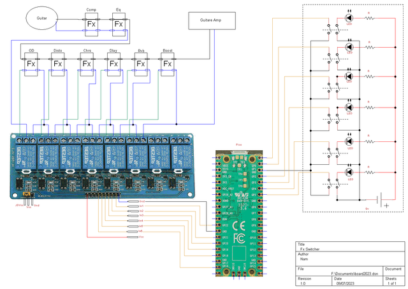Select the Rvb Fx pedal block

pos(141,64)
